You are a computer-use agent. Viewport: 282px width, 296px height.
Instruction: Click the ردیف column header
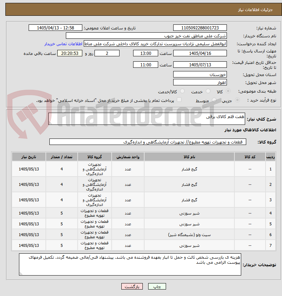(x=270, y=157)
